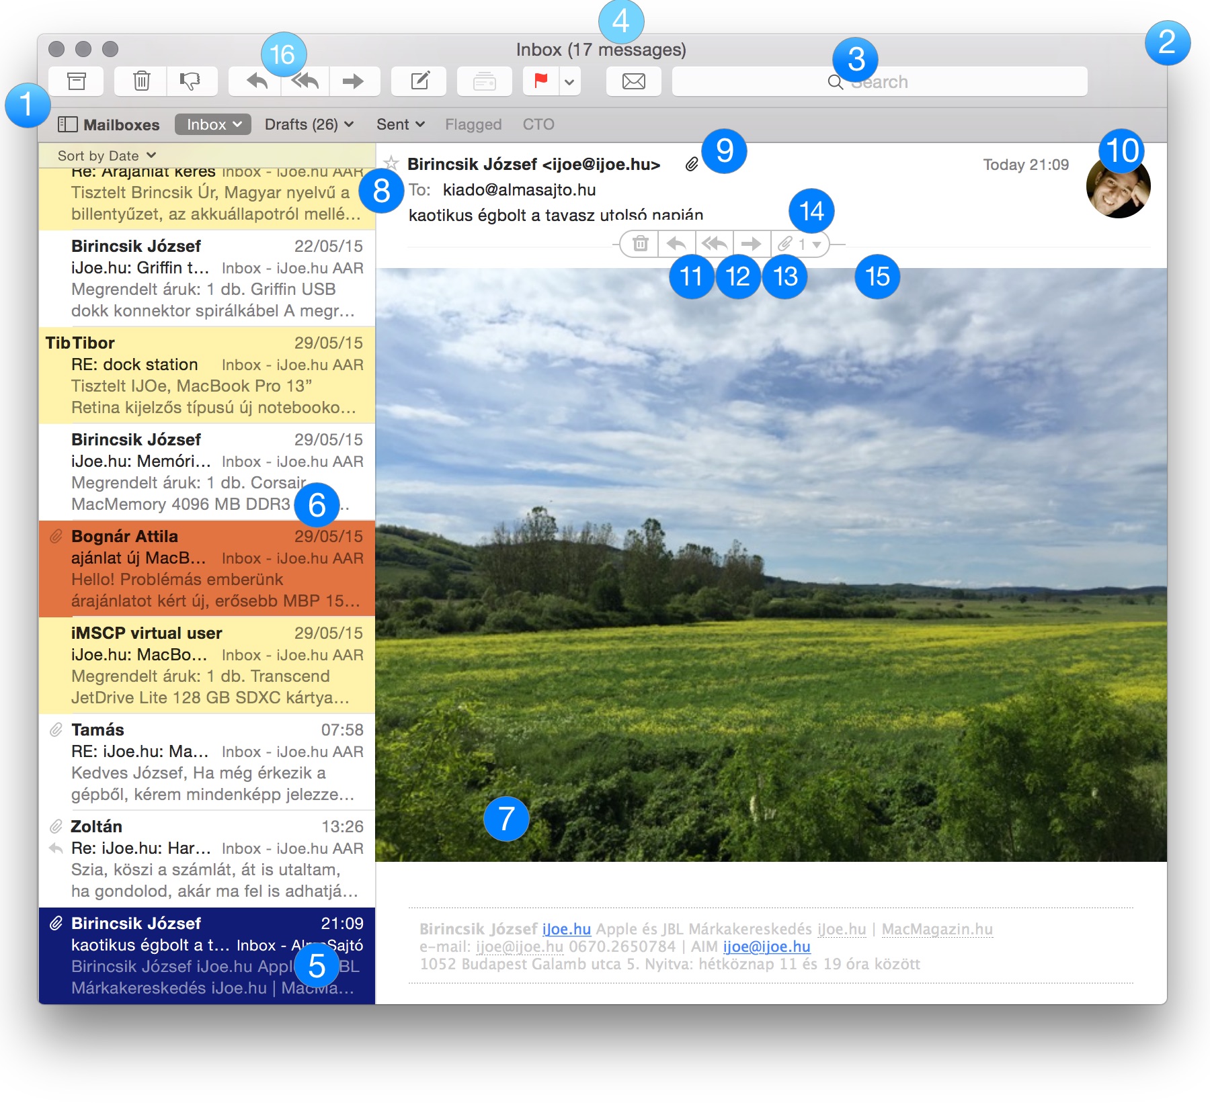Open the Sort by Date menu
The height and width of the screenshot is (1103, 1210).
pos(107,156)
